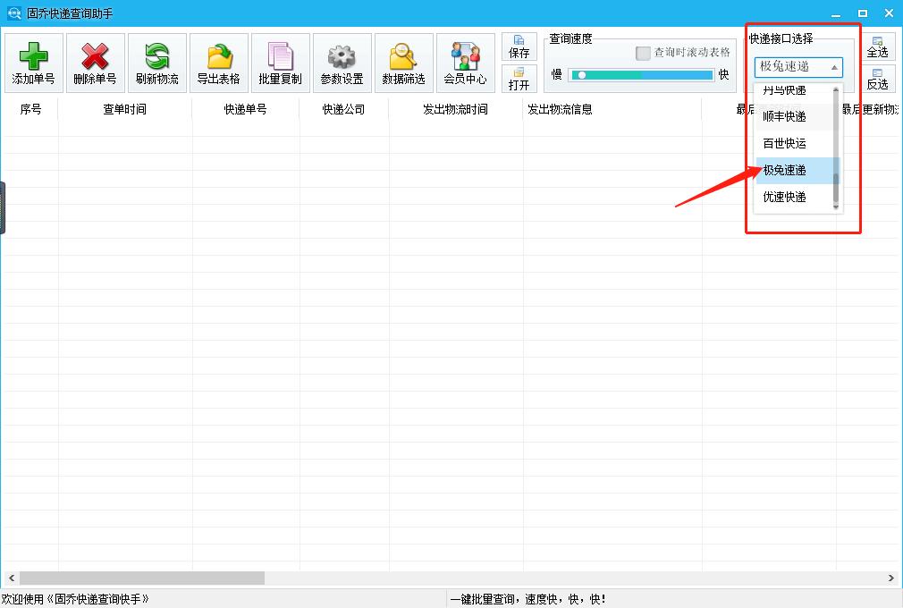
Task: Click the 刷新物流 refresh logistics icon
Action: (156, 62)
